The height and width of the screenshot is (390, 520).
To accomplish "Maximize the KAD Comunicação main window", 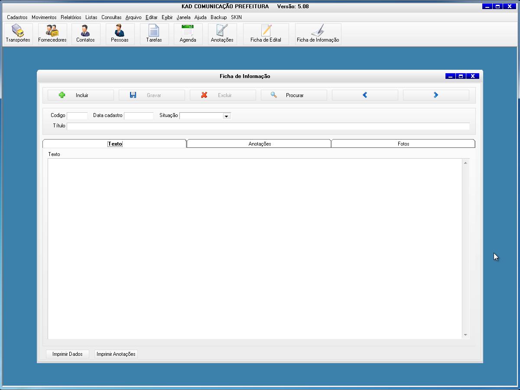I will [498, 6].
